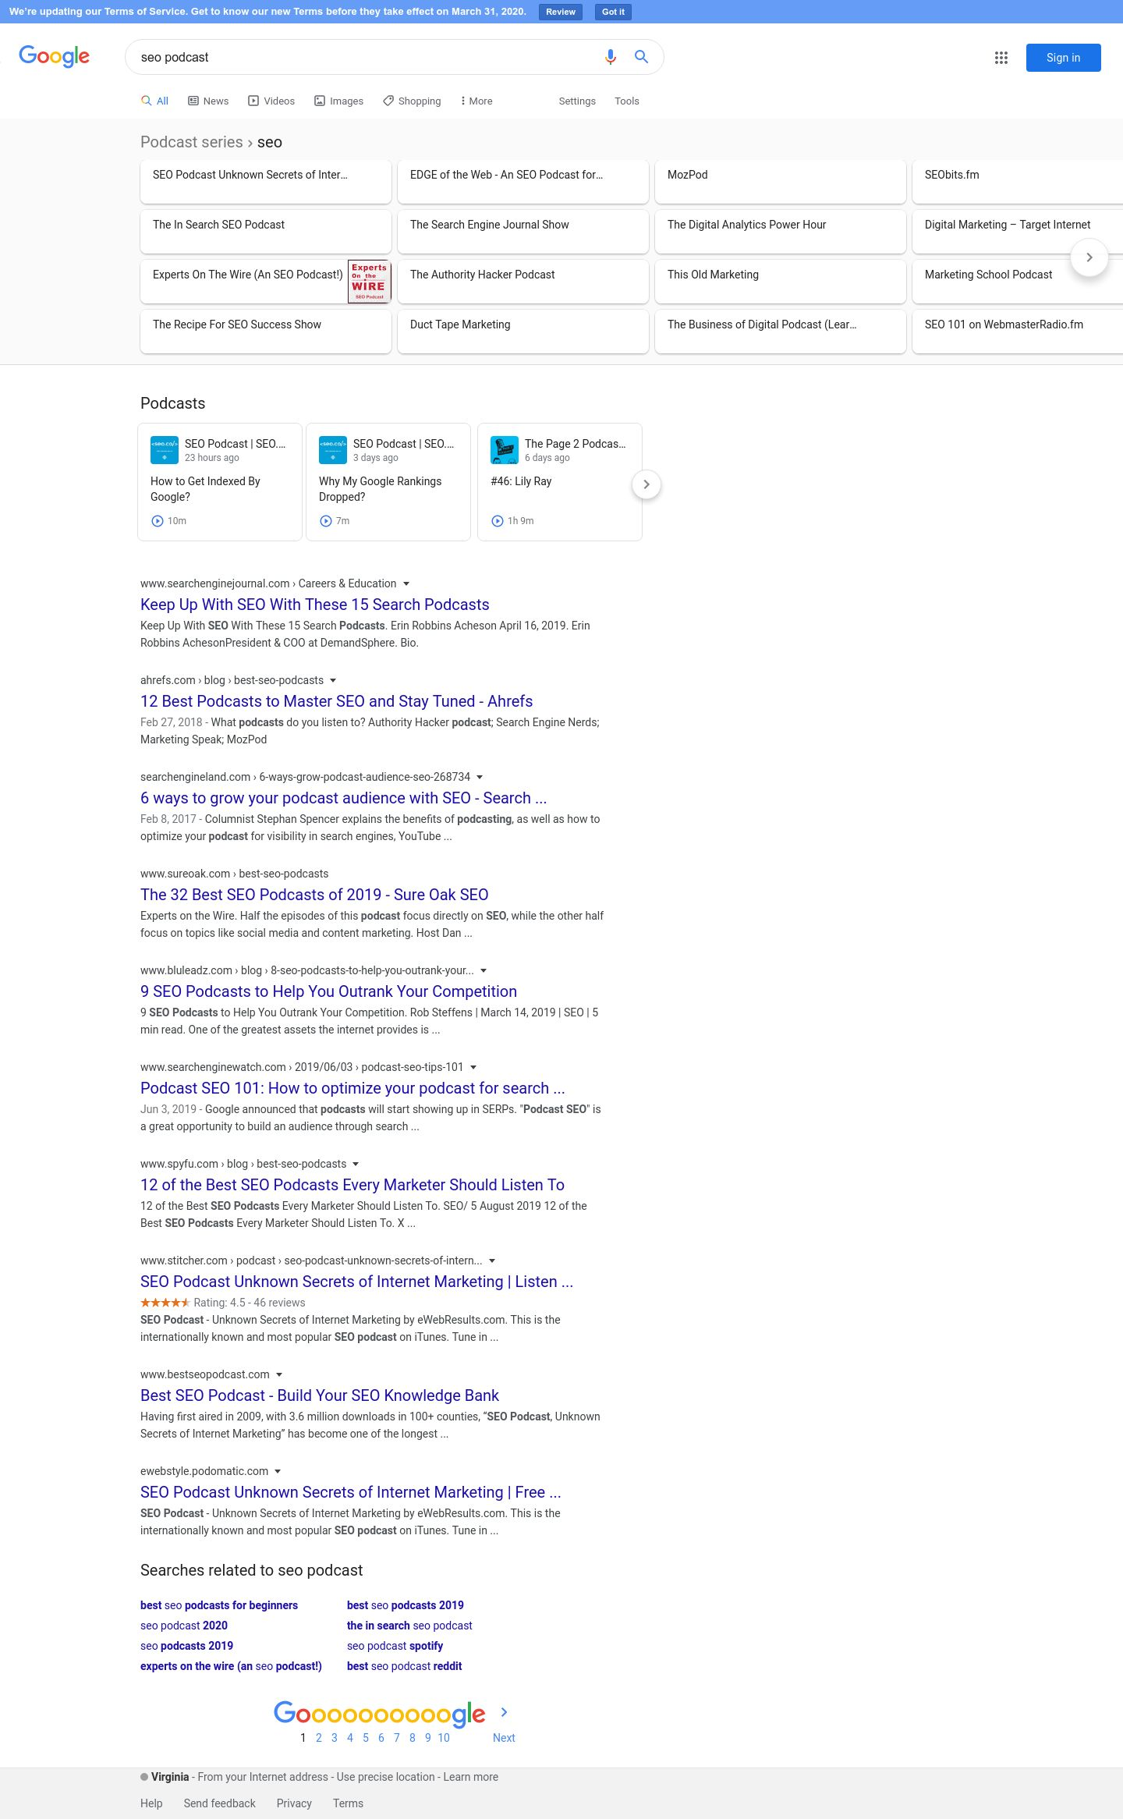Screen dimensions: 1123x1819
Task: Go to results page 5
Action: (365, 1737)
